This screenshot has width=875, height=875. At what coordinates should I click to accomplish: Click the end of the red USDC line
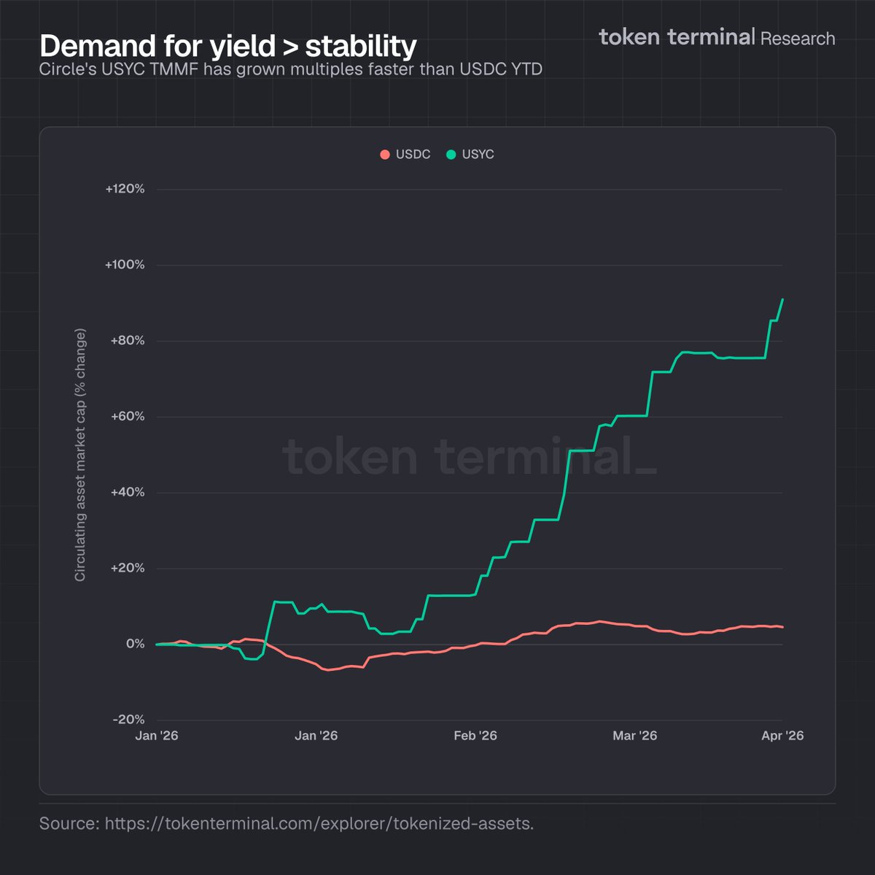tap(782, 627)
